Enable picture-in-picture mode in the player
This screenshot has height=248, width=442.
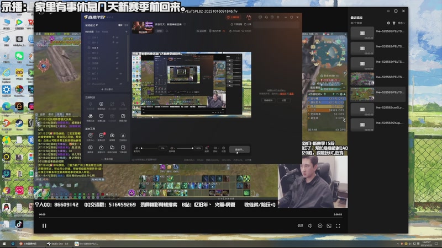329,225
